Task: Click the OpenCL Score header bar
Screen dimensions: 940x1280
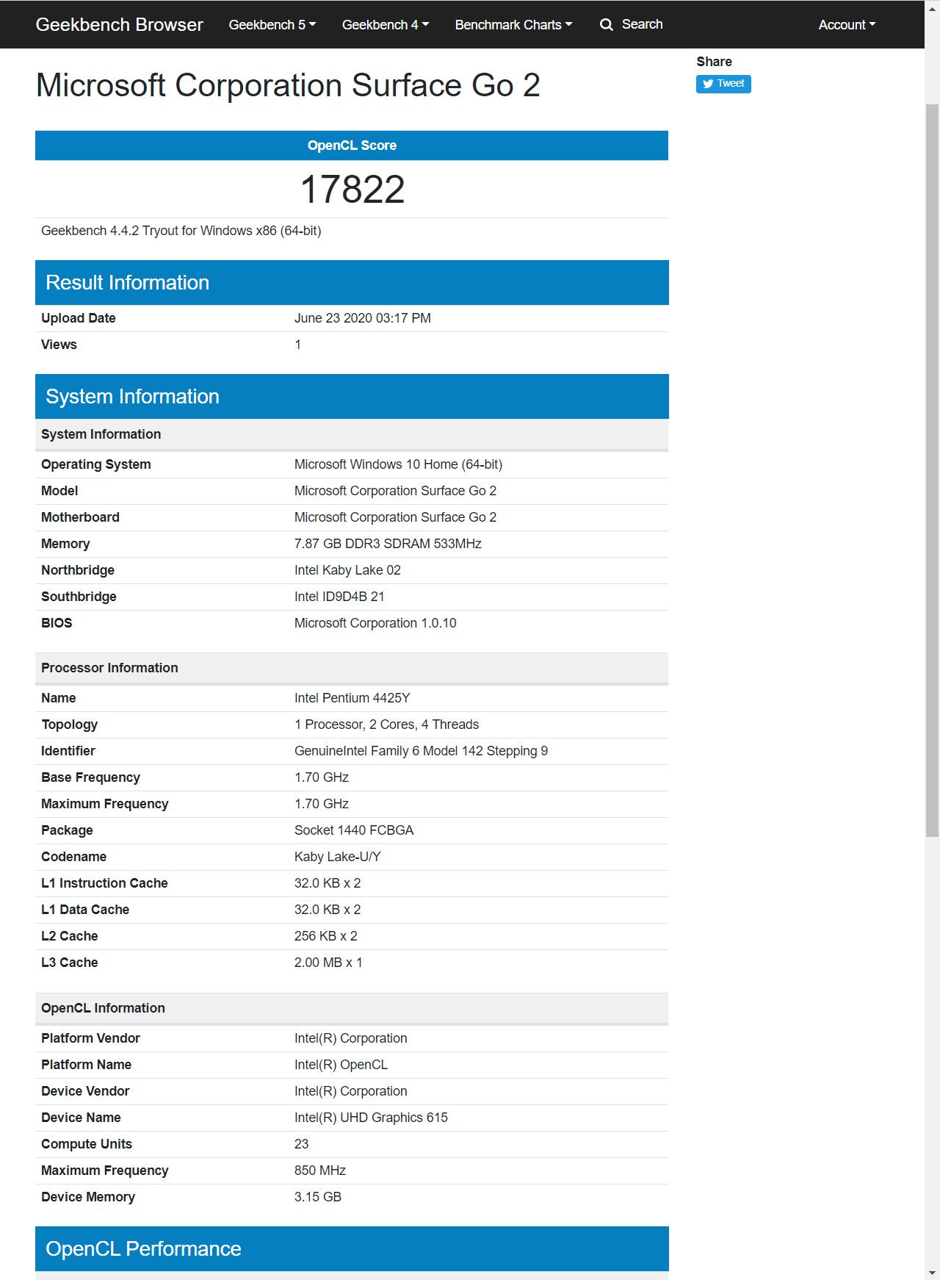Action: coord(352,145)
